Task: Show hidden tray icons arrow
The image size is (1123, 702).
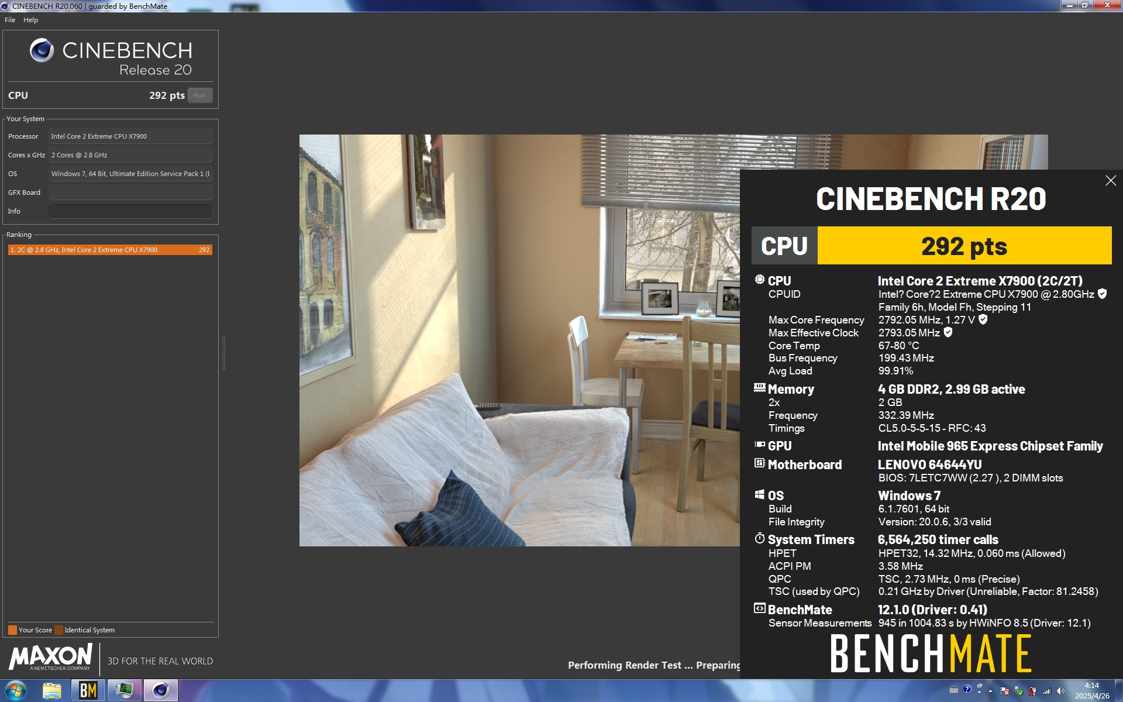Action: (990, 691)
